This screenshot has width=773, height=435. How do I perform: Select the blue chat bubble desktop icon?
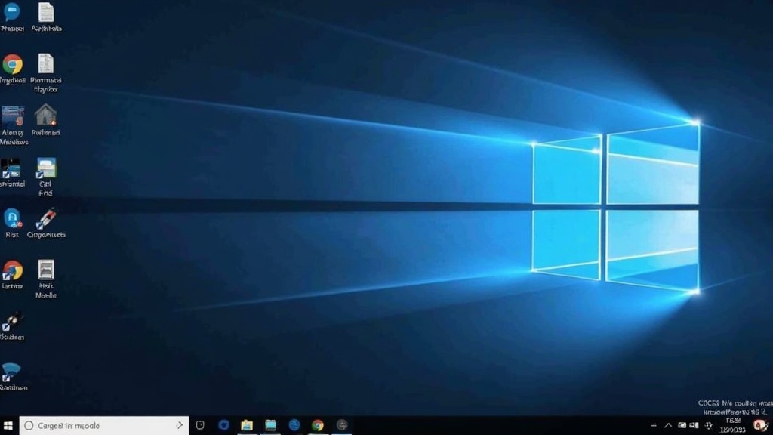point(12,12)
